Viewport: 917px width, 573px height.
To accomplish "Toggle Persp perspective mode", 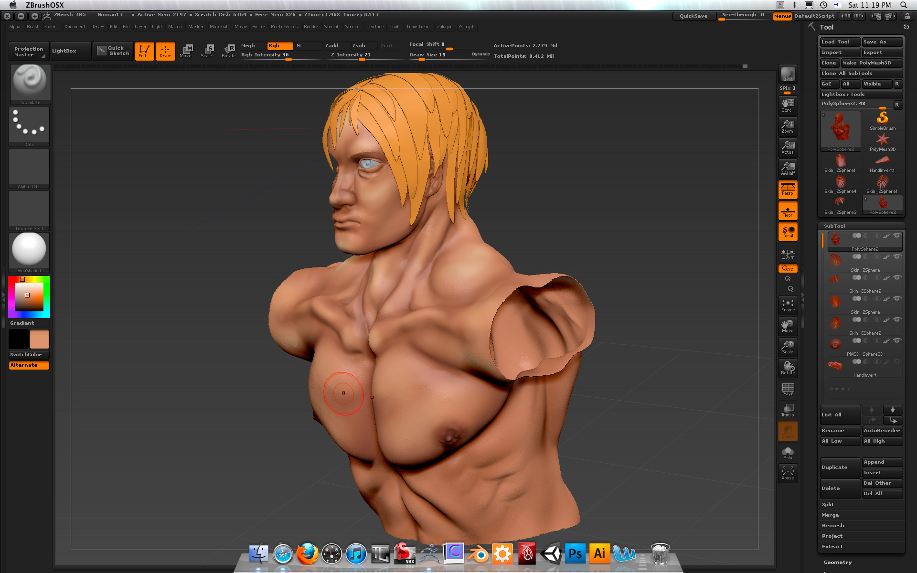I will [788, 190].
